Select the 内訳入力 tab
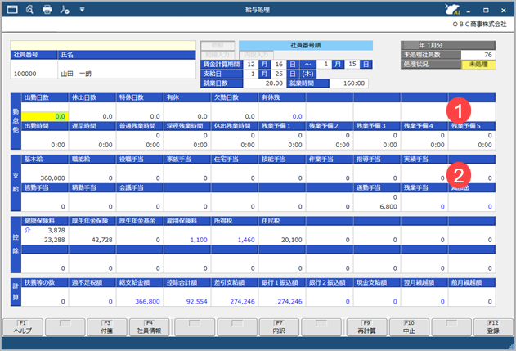 point(256,55)
